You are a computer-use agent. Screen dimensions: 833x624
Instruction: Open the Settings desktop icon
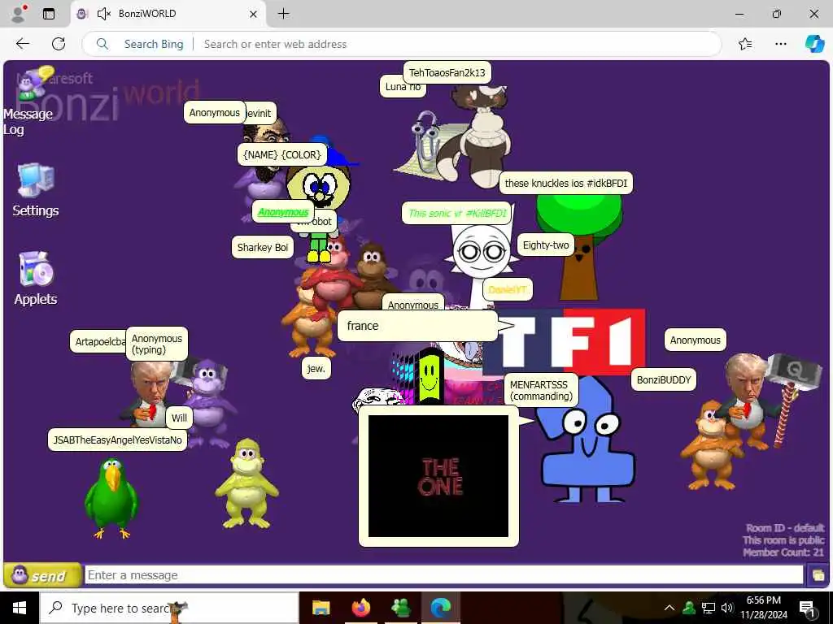pyautogui.click(x=36, y=189)
